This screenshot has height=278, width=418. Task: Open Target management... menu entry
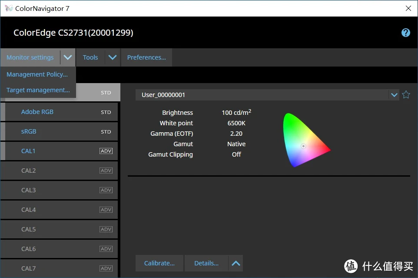(38, 90)
